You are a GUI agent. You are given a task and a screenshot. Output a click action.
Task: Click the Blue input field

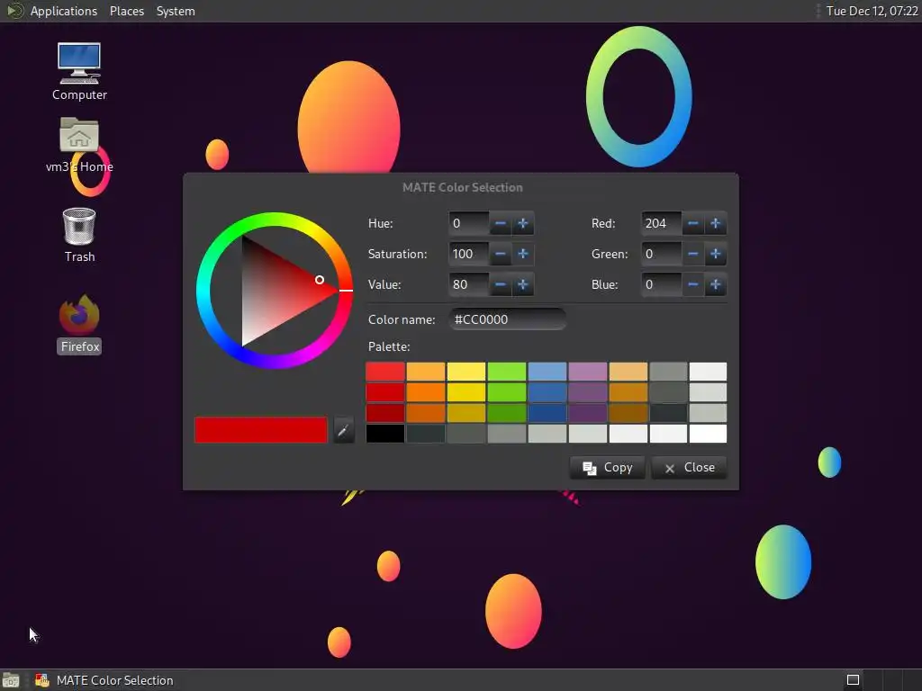662,285
